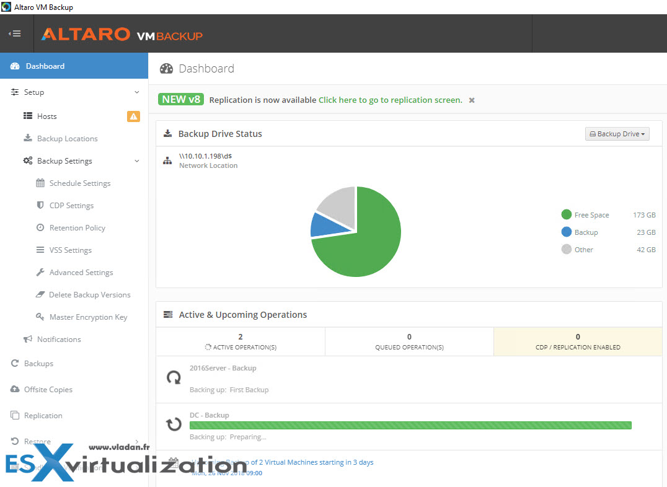Click the DC backup progress icon

tap(174, 424)
